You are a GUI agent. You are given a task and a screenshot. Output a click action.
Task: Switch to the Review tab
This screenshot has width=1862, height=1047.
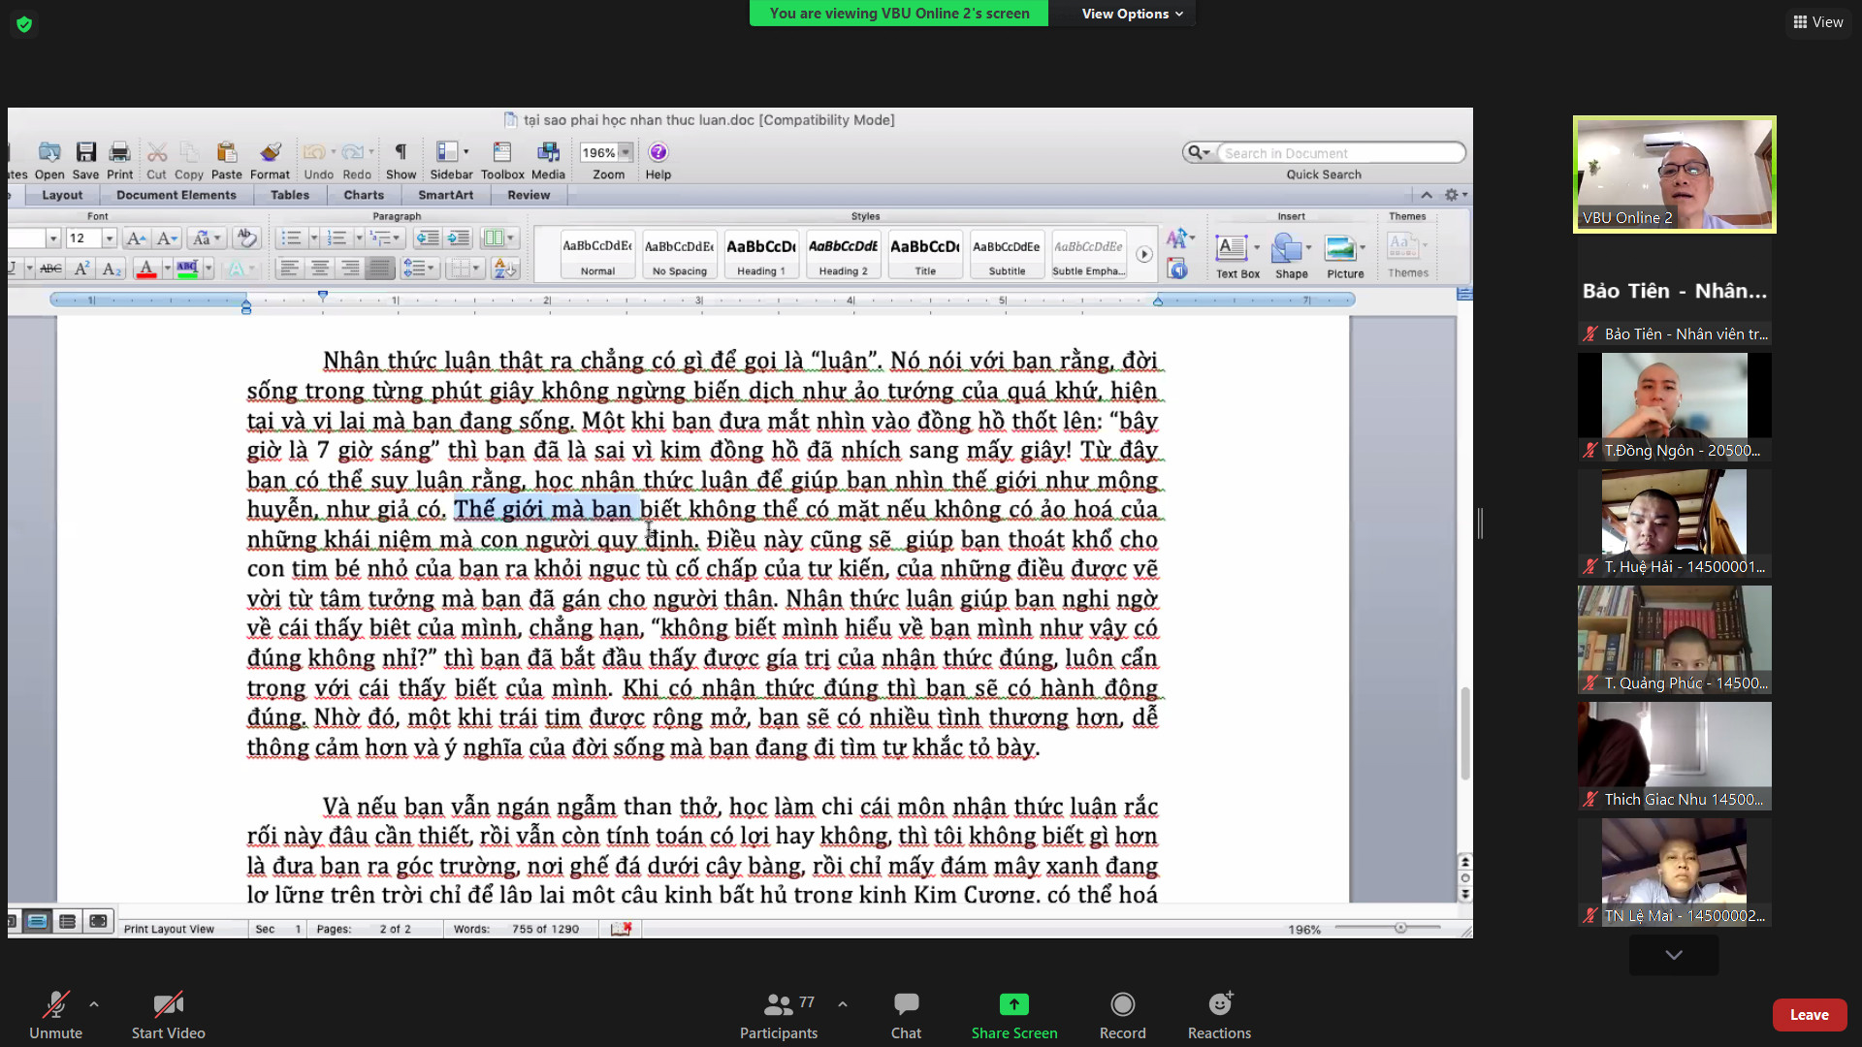point(529,195)
